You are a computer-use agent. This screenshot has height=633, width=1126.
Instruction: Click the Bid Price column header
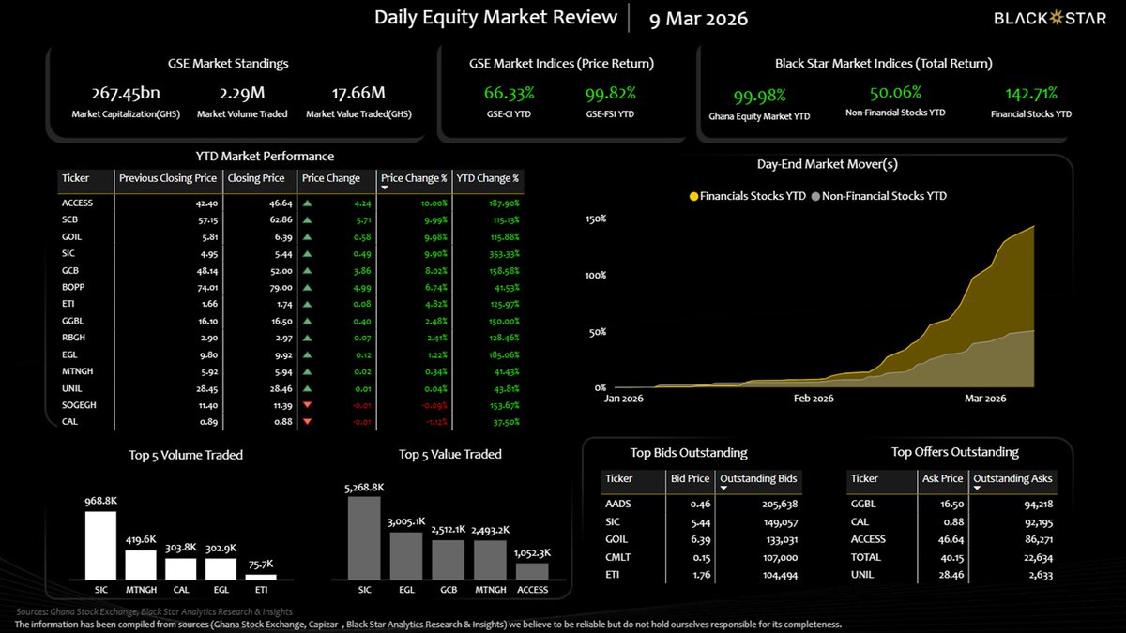[691, 478]
